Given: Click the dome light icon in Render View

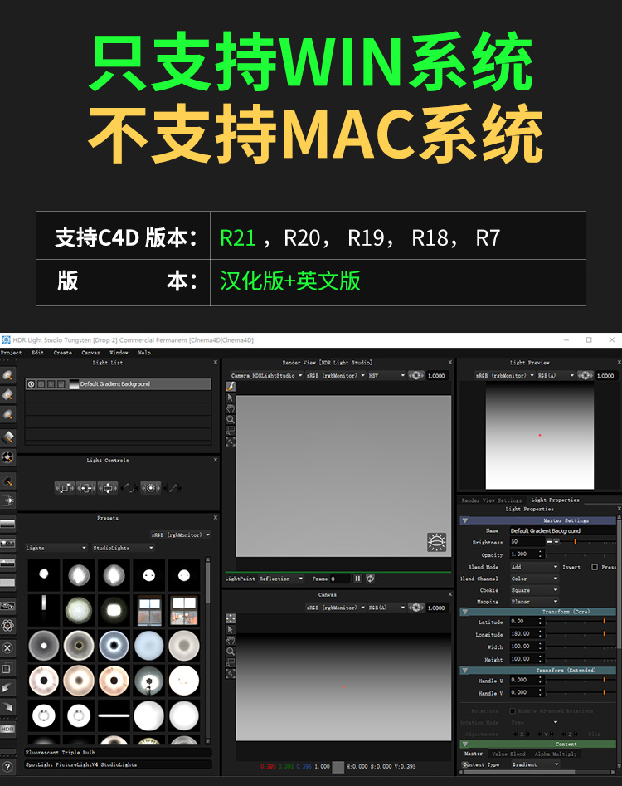Looking at the screenshot, I should pos(436,541).
